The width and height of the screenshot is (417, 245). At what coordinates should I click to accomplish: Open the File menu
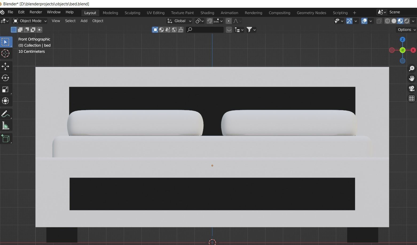[x=10, y=12]
